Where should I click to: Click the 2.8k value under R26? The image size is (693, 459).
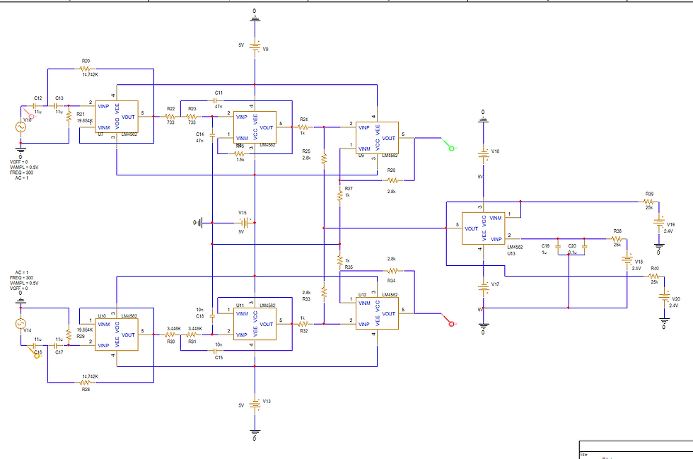pyautogui.click(x=392, y=192)
